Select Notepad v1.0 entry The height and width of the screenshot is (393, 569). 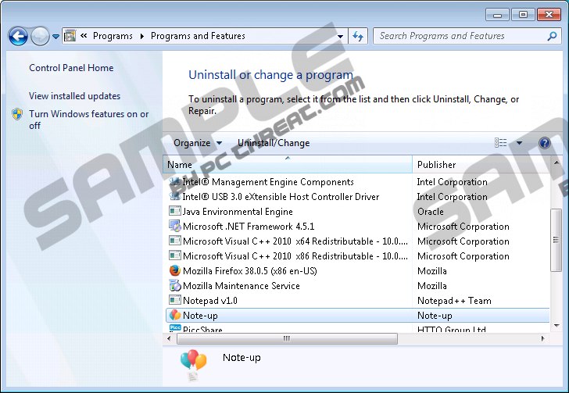pyautogui.click(x=357, y=301)
